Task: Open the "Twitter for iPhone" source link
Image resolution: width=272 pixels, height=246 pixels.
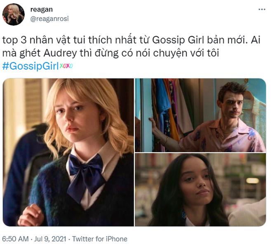Action: point(100,239)
